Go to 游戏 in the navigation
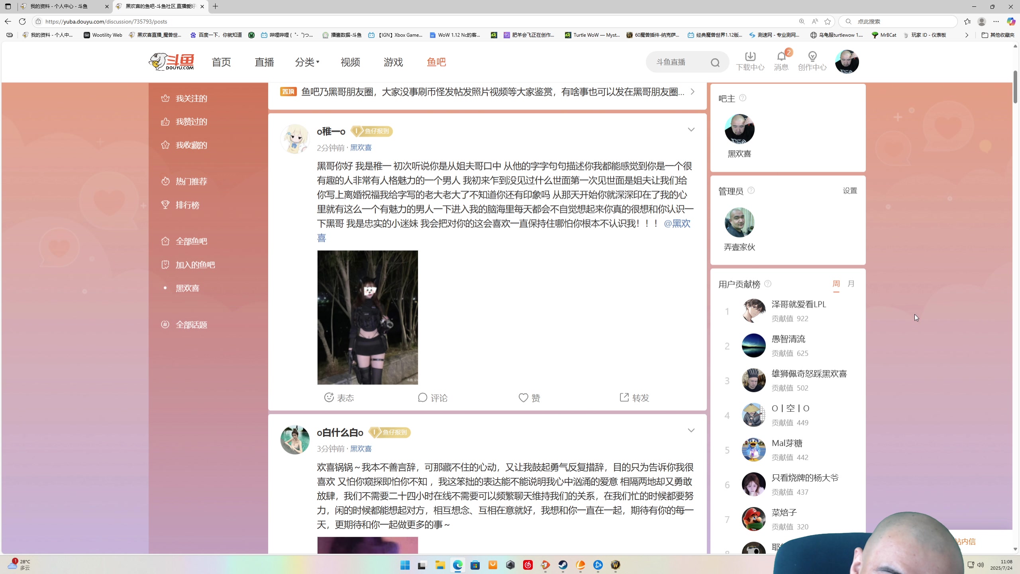1020x574 pixels. click(x=393, y=62)
